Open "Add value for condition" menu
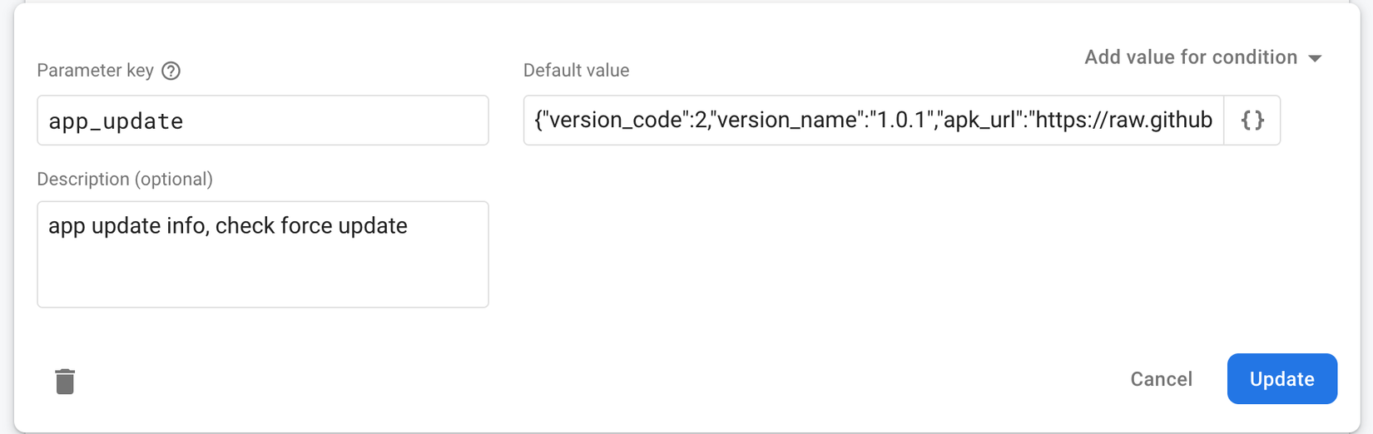The height and width of the screenshot is (434, 1373). click(1190, 57)
